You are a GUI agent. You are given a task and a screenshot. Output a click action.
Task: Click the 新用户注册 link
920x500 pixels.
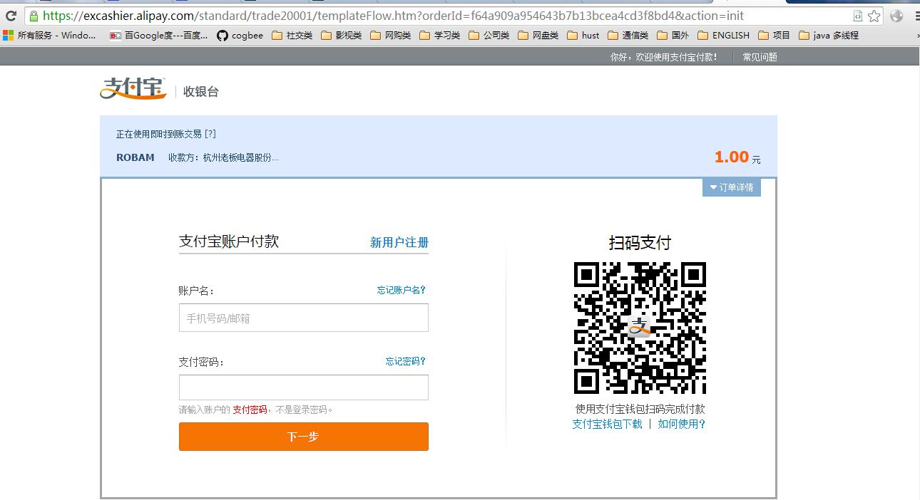click(399, 243)
